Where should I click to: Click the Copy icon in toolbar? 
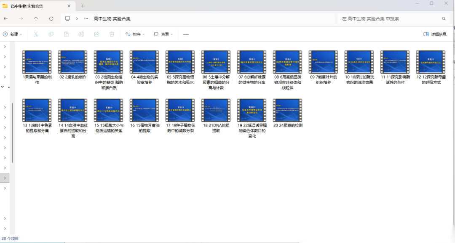tap(51, 34)
